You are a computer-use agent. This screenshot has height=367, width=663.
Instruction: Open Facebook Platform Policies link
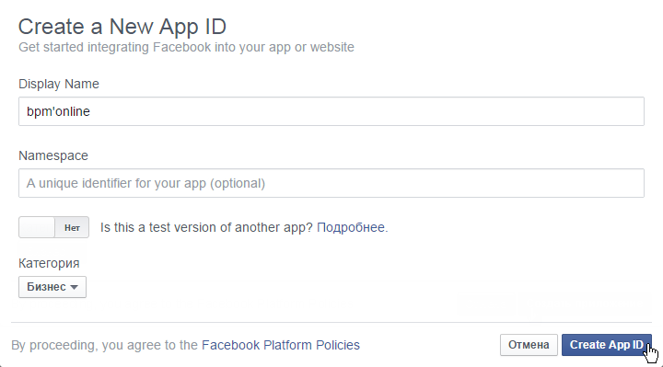click(281, 345)
